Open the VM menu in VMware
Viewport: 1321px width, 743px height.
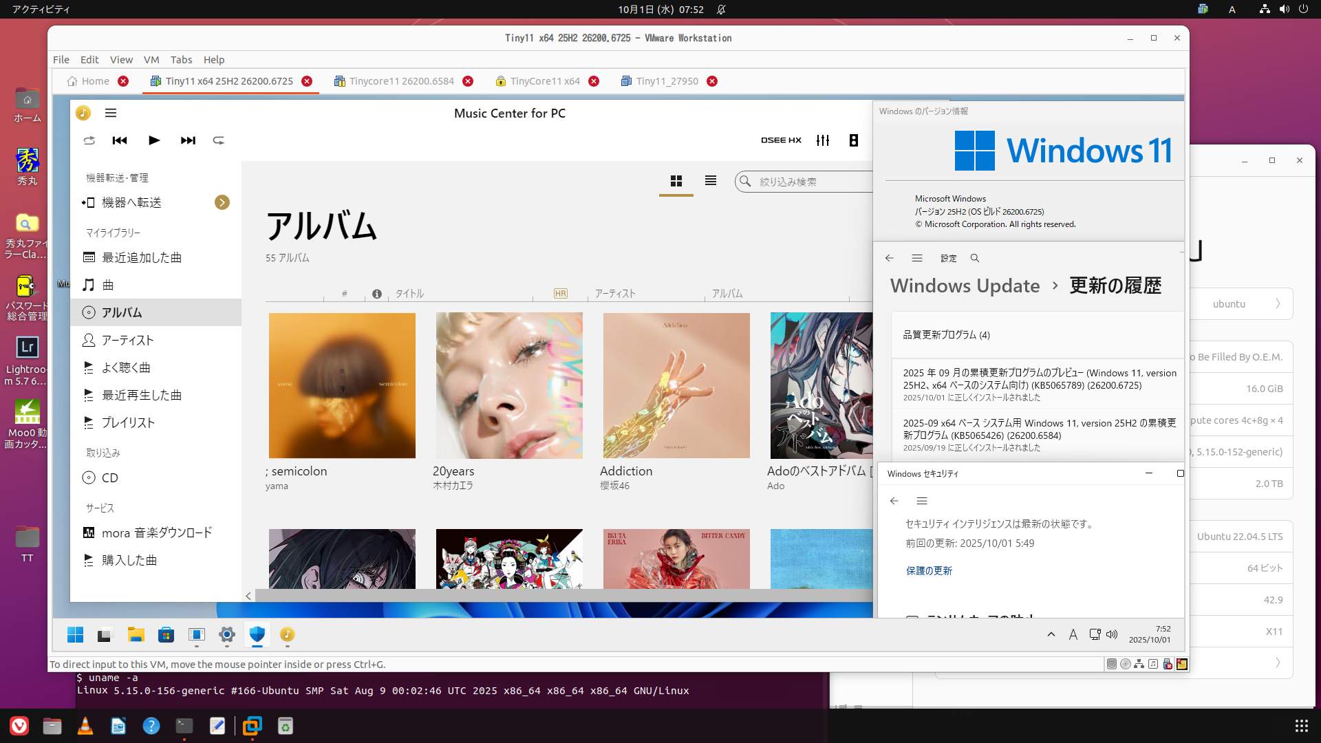[x=151, y=60]
